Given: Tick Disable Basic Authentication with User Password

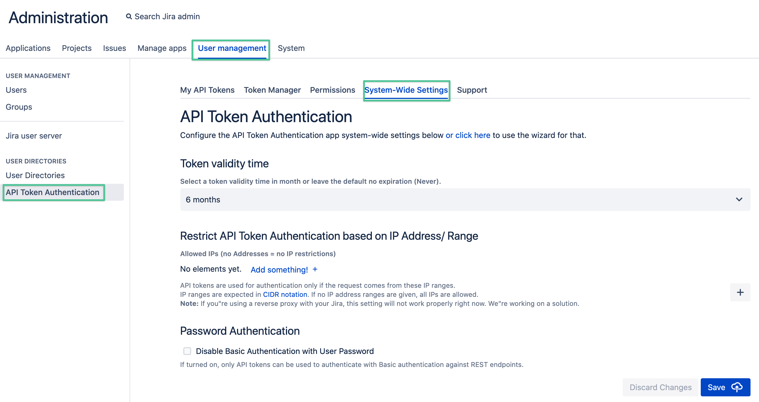Looking at the screenshot, I should [x=187, y=351].
